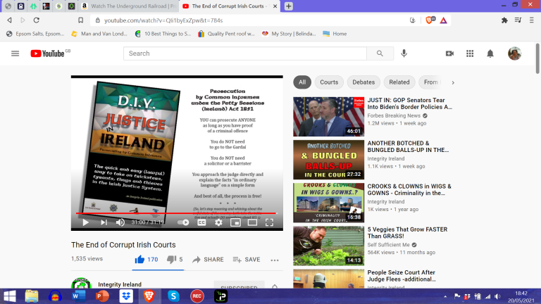Open the 10 Best Things bookmark

pos(163,34)
